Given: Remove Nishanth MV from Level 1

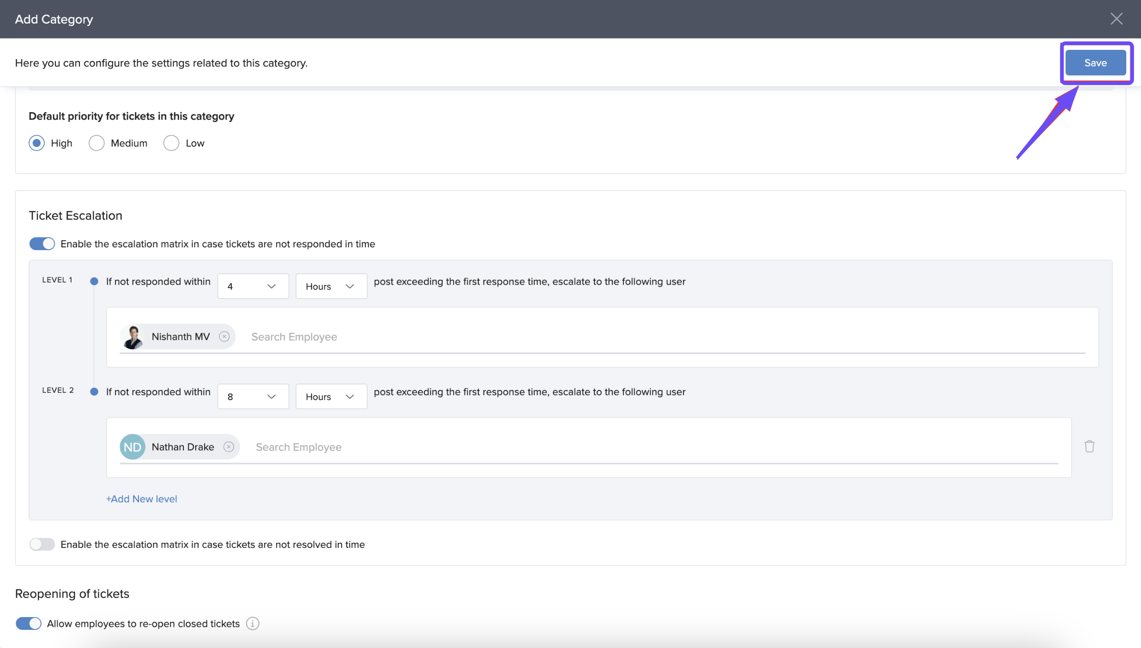Looking at the screenshot, I should tap(224, 336).
